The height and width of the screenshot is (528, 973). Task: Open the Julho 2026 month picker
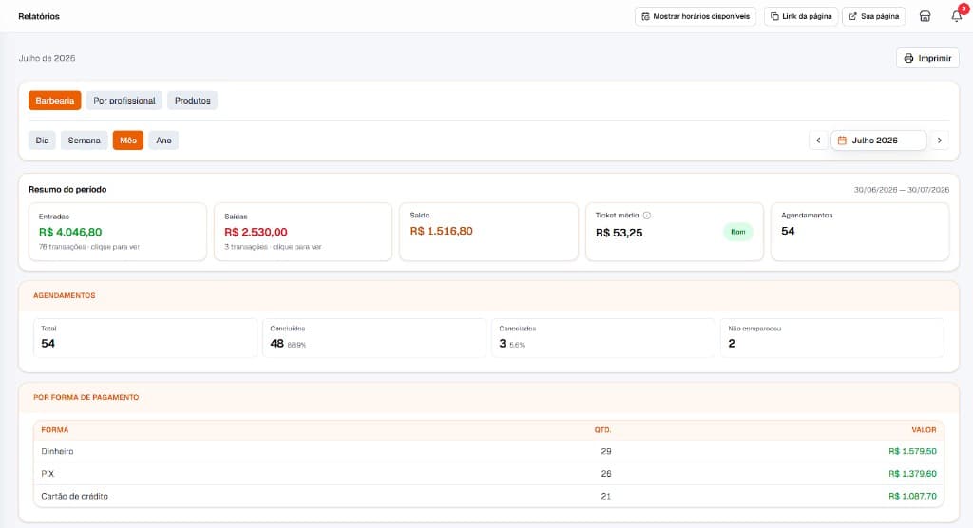point(879,141)
